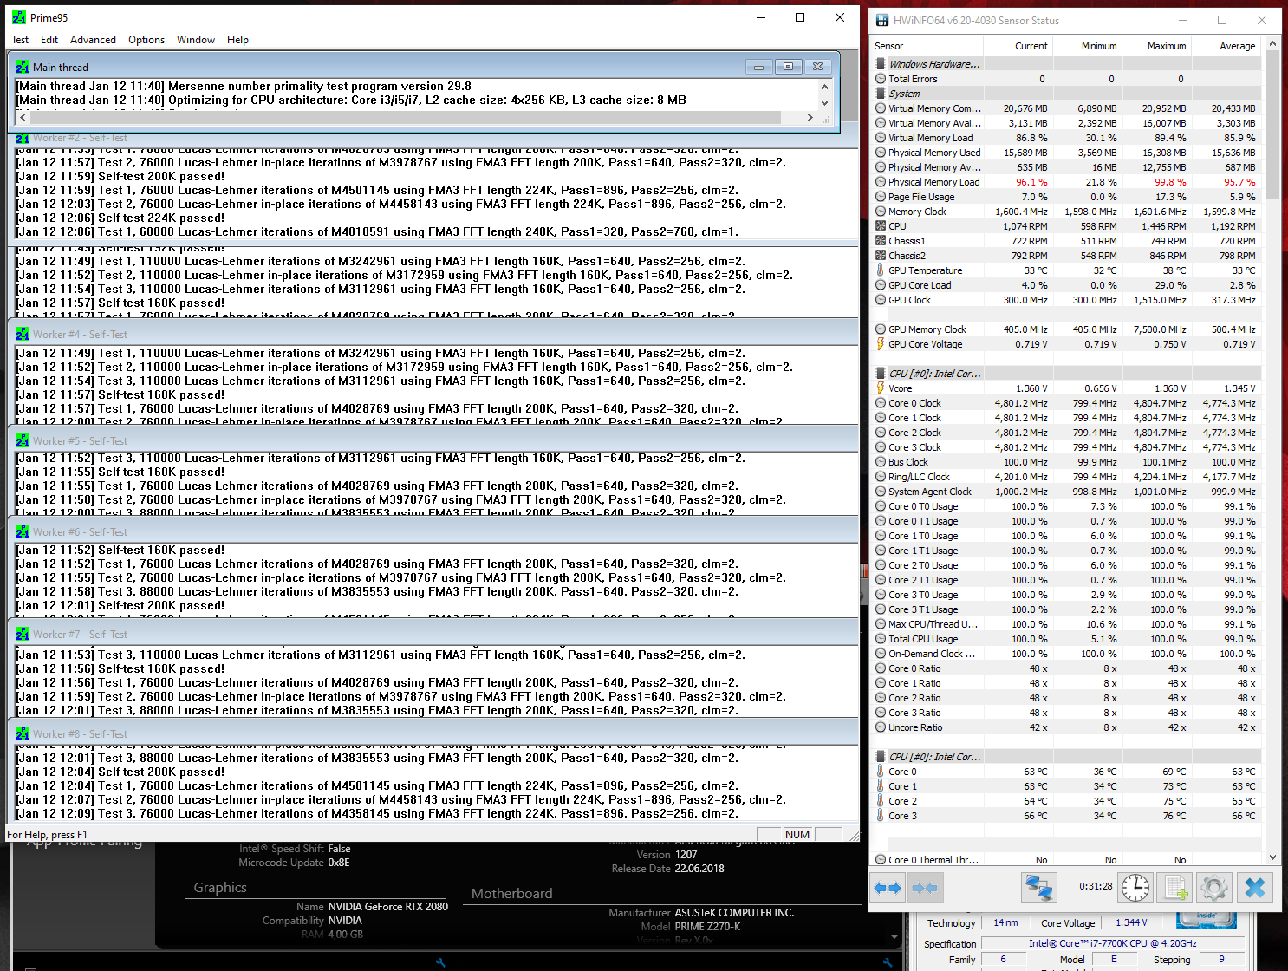Image resolution: width=1288 pixels, height=971 pixels.
Task: Click the Core 0 temperature thermometer icon
Action: tap(881, 772)
